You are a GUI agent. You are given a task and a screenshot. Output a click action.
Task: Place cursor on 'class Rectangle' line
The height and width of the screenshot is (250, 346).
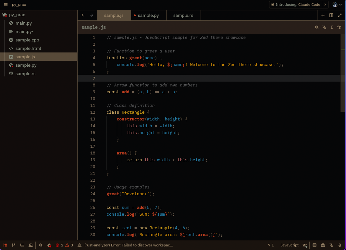(x=128, y=112)
